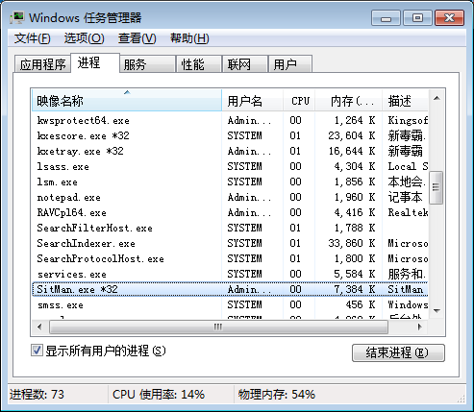Image resolution: width=474 pixels, height=412 pixels.
Task: Click the Task Manager title bar icon
Action: [x=17, y=17]
